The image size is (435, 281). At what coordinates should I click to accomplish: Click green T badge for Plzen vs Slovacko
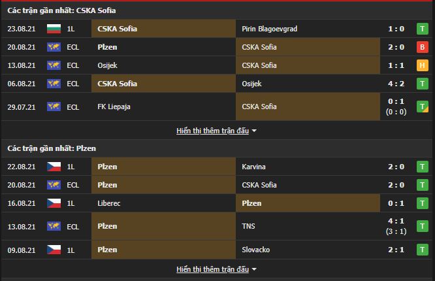tap(423, 250)
